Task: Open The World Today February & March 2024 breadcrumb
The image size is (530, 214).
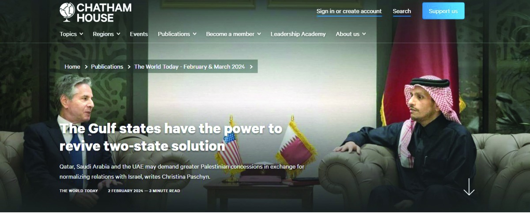Action: click(x=189, y=67)
